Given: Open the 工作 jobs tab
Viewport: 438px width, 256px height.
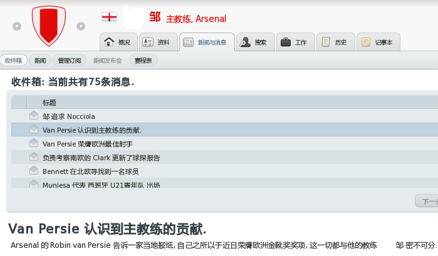Looking at the screenshot, I should (296, 42).
